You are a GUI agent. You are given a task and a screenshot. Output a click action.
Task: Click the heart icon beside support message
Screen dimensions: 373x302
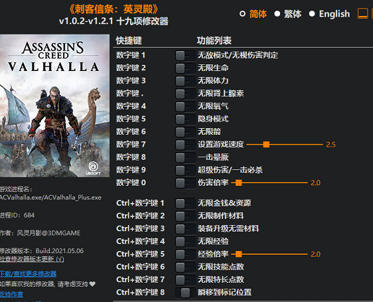(x=92, y=284)
